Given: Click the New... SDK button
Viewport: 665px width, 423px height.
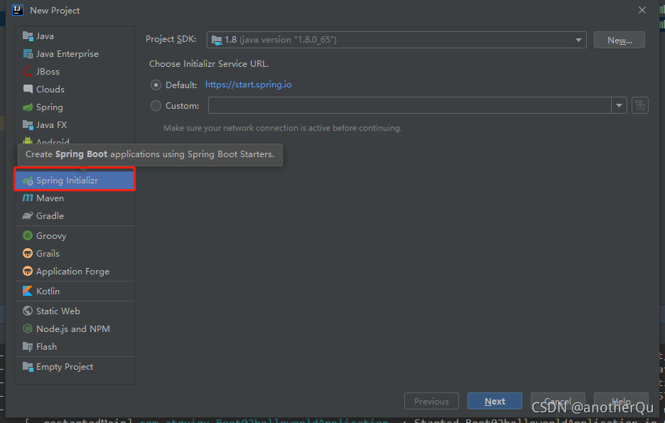Looking at the screenshot, I should click(620, 40).
